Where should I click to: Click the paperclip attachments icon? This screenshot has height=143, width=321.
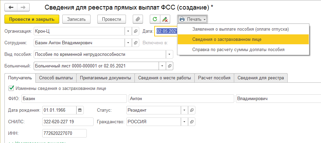pos(138,19)
